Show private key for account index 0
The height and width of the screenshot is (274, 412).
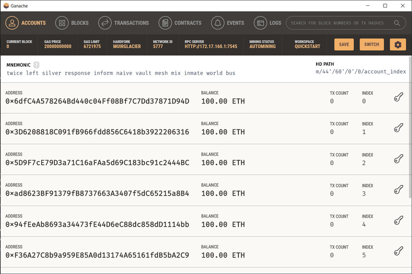click(x=398, y=97)
